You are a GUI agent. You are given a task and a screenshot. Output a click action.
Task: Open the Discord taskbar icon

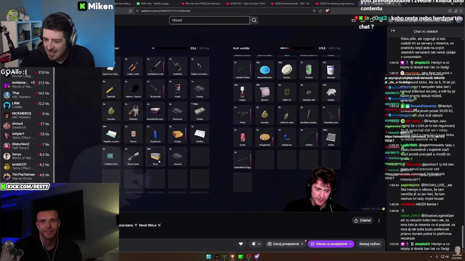(x=257, y=257)
